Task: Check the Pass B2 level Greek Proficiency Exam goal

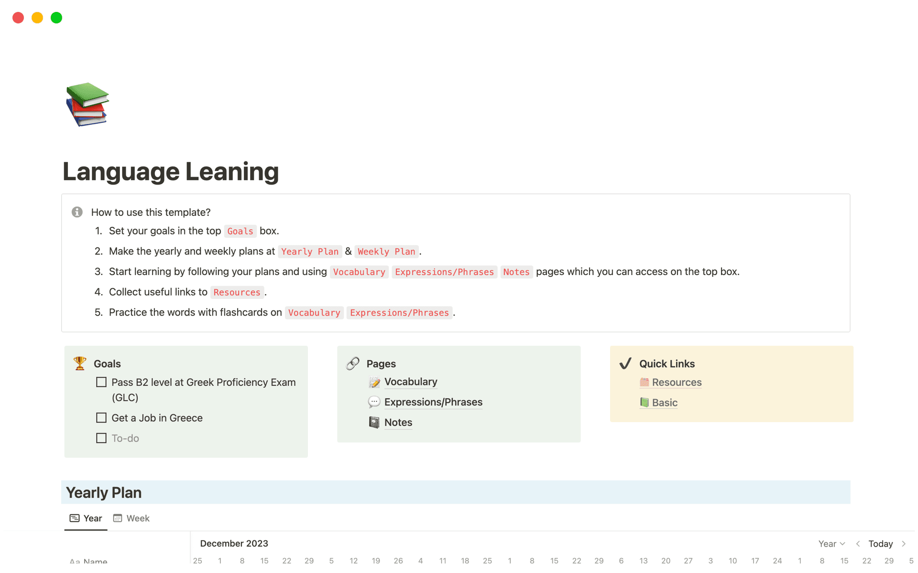Action: (x=101, y=382)
